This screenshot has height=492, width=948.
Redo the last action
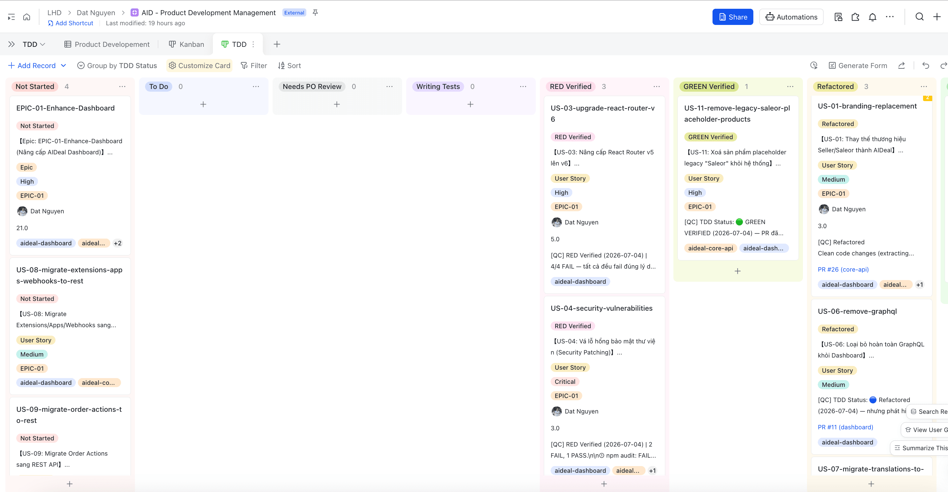[944, 65]
